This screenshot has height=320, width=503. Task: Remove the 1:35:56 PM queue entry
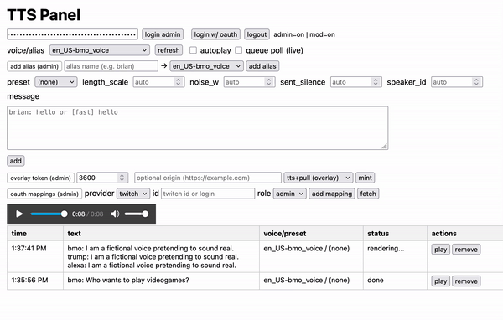click(x=466, y=281)
